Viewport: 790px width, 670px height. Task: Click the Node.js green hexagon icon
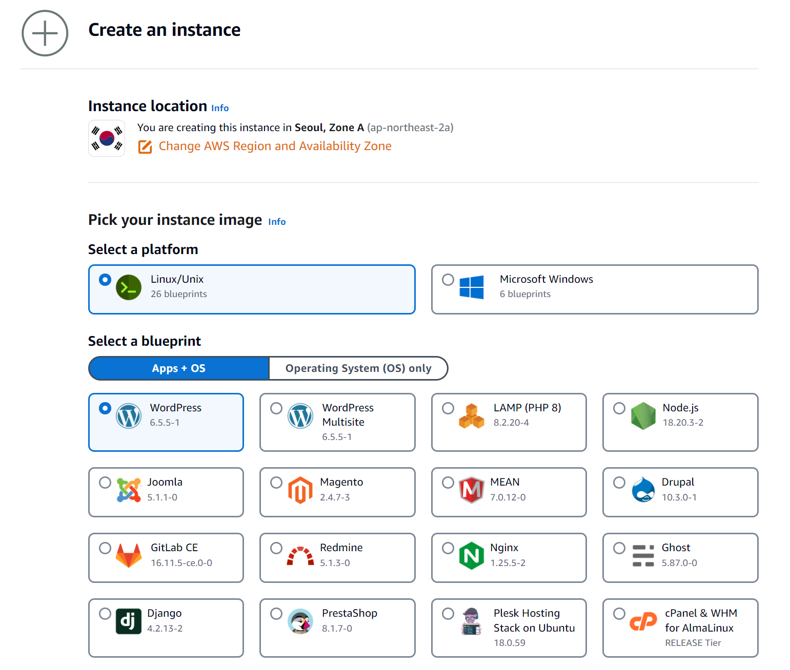click(643, 416)
